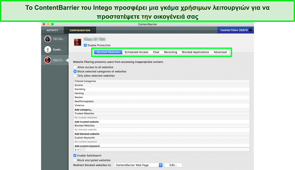This screenshot has width=295, height=170.
Task: Click the minus remove button below list
Action: [x=83, y=150]
